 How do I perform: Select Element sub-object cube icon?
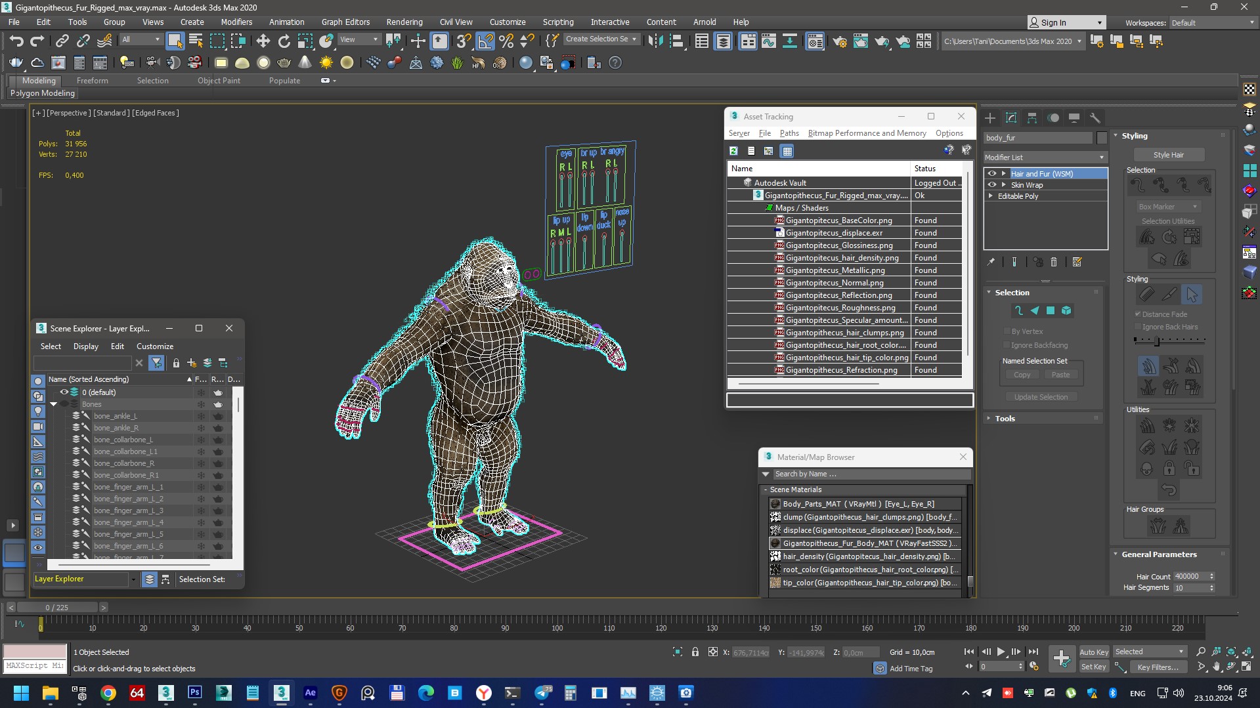(1066, 310)
